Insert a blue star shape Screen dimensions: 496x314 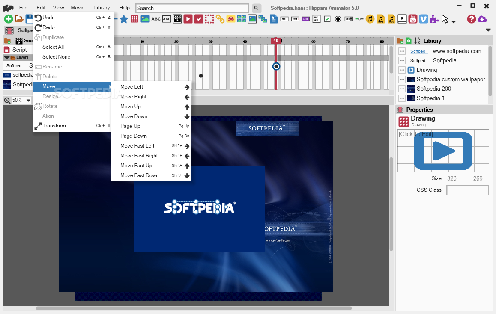click(124, 19)
